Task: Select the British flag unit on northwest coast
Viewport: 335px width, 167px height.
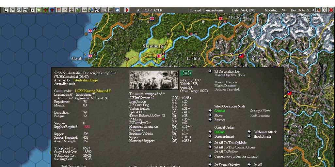Action: point(90,31)
